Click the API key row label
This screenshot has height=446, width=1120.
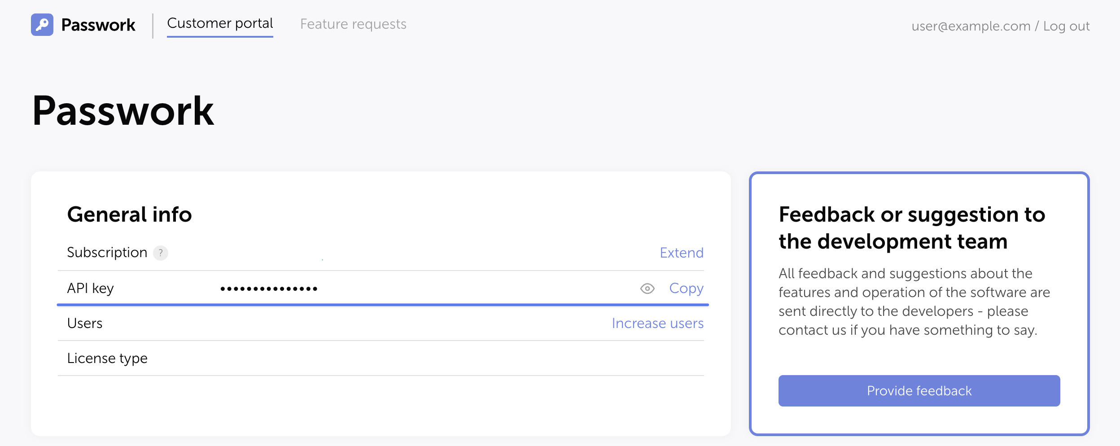pyautogui.click(x=90, y=288)
